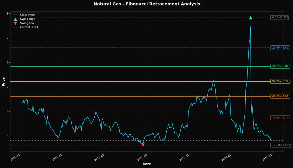
Task: Click the Swing High legend entry
Action: pos(24,19)
